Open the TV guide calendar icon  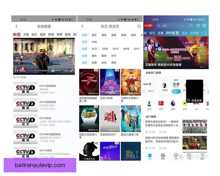coord(204,25)
